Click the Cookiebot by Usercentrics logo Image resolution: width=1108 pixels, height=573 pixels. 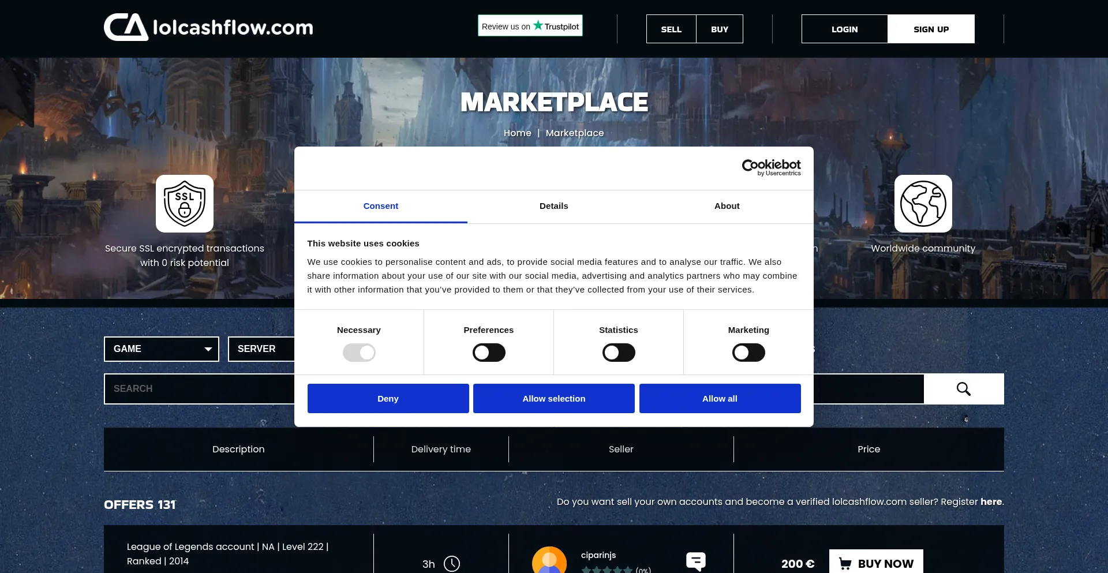click(x=771, y=168)
